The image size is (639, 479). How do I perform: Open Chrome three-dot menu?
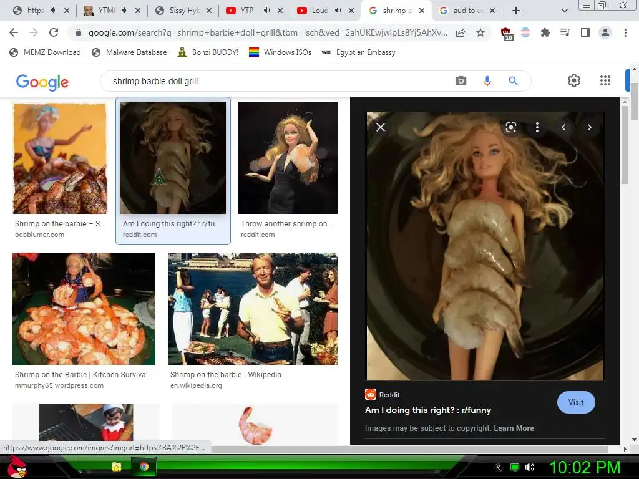pos(625,32)
